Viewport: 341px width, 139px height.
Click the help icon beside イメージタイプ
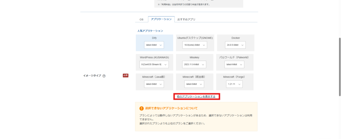point(104,76)
